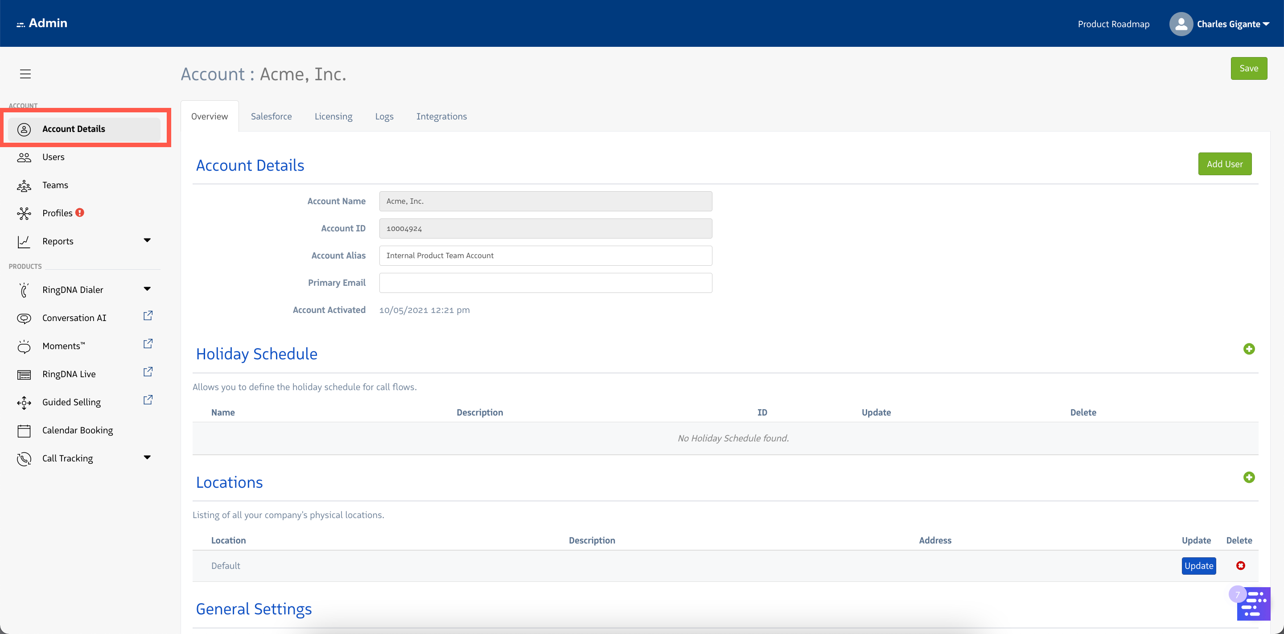Switch to the Integrations tab
1284x634 pixels.
[x=441, y=116]
